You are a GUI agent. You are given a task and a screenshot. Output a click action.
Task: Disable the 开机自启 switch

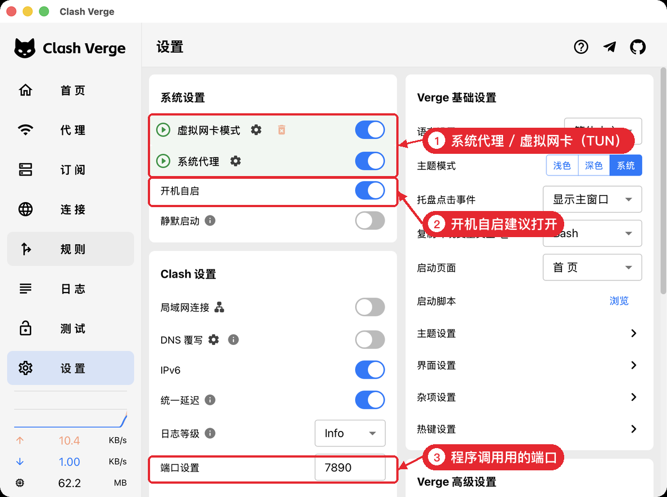[x=370, y=190]
